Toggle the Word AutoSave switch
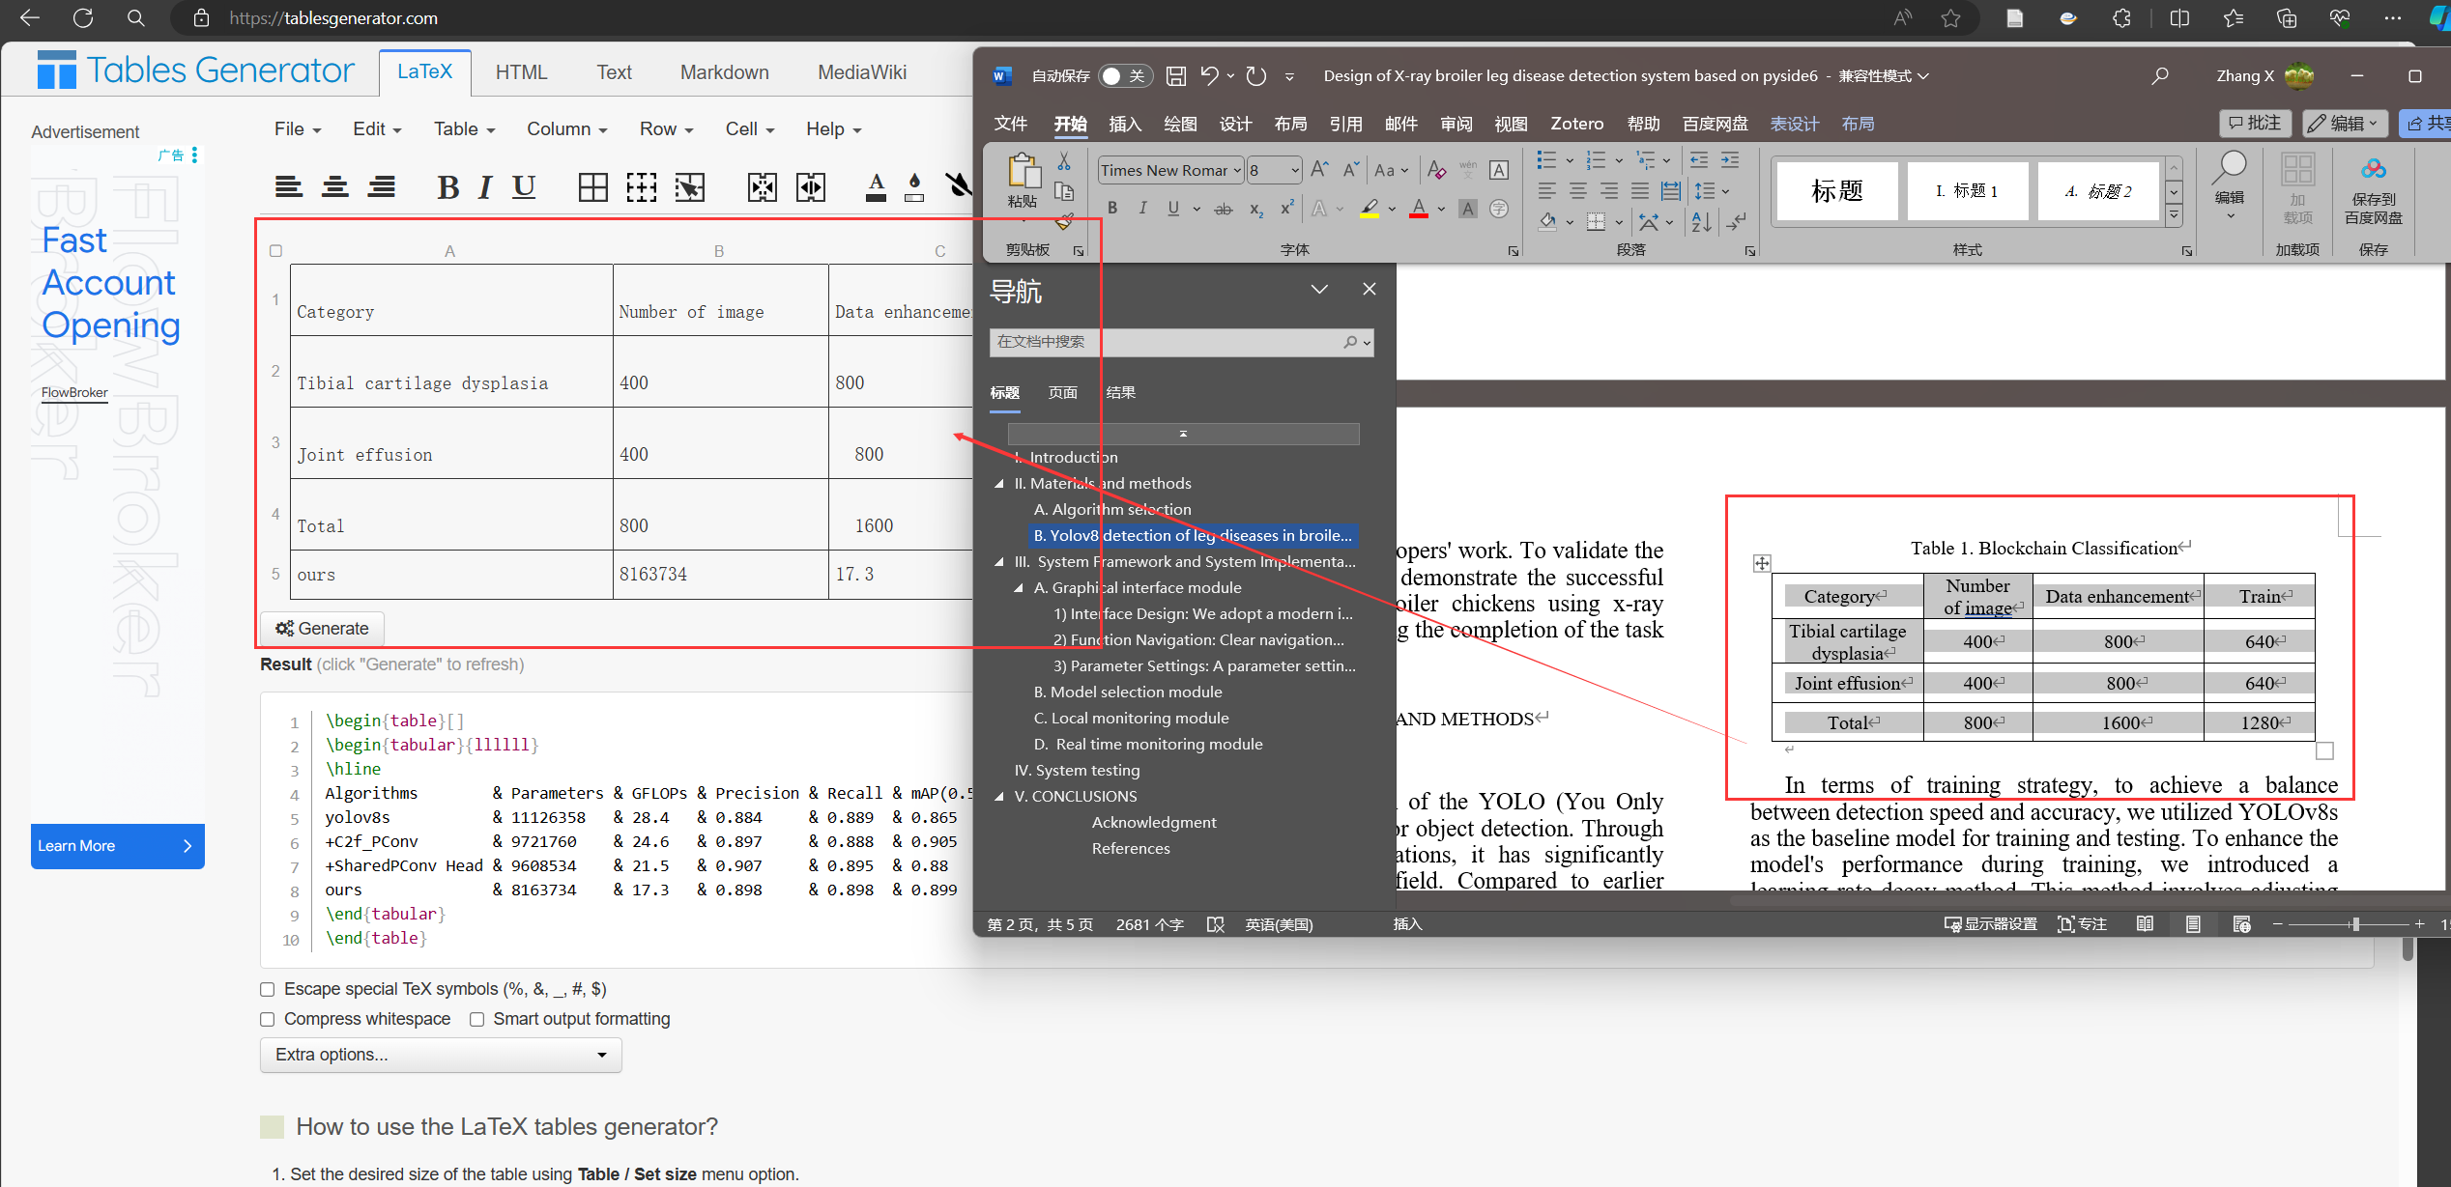 1125,75
